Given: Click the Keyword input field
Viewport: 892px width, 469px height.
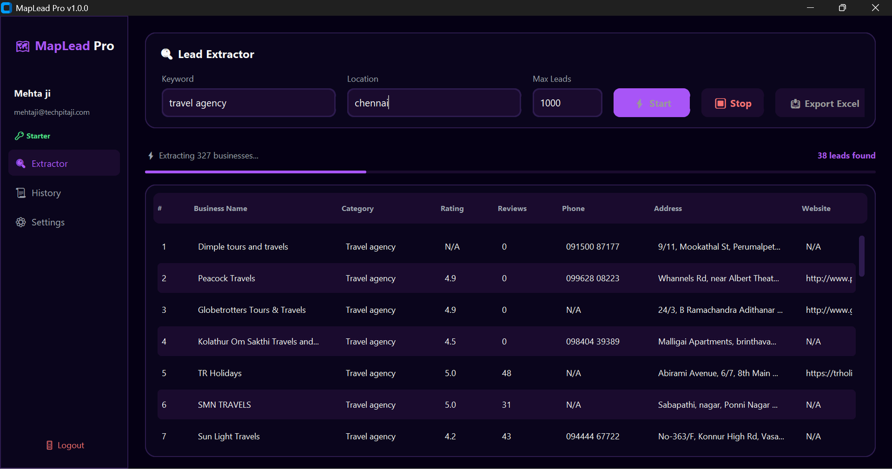Looking at the screenshot, I should tap(249, 103).
